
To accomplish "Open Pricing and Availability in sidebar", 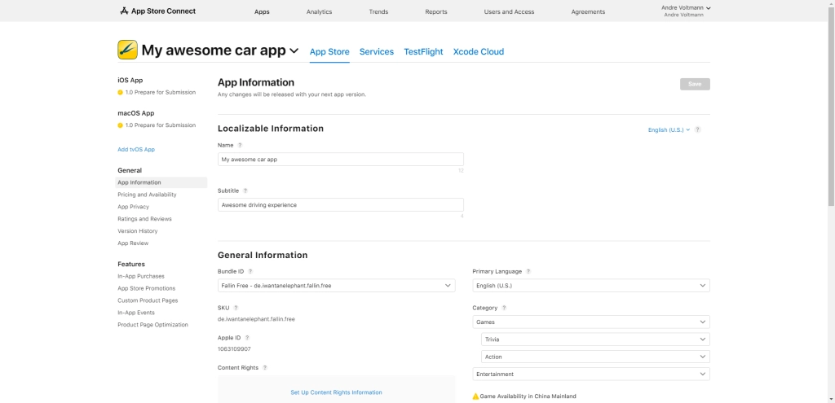I will pos(147,195).
